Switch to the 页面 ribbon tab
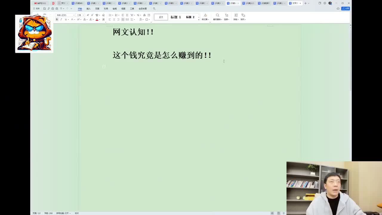This screenshot has height=215, width=382. coord(97,9)
